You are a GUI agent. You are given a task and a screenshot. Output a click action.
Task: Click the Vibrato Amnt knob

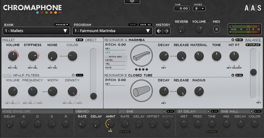[x=110, y=124]
